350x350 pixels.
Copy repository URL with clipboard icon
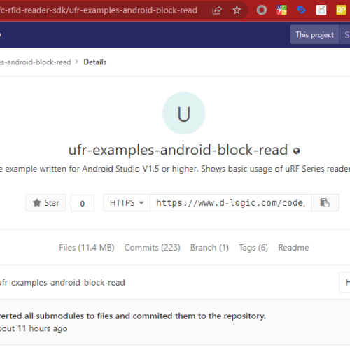coord(325,202)
